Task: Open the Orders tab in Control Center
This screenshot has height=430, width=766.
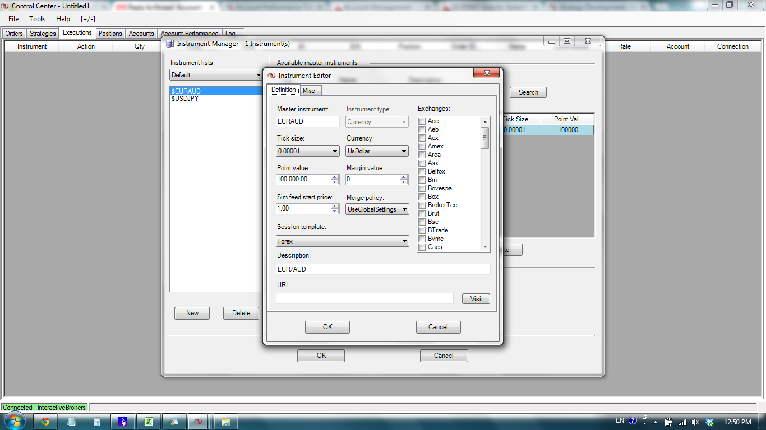Action: tap(14, 34)
